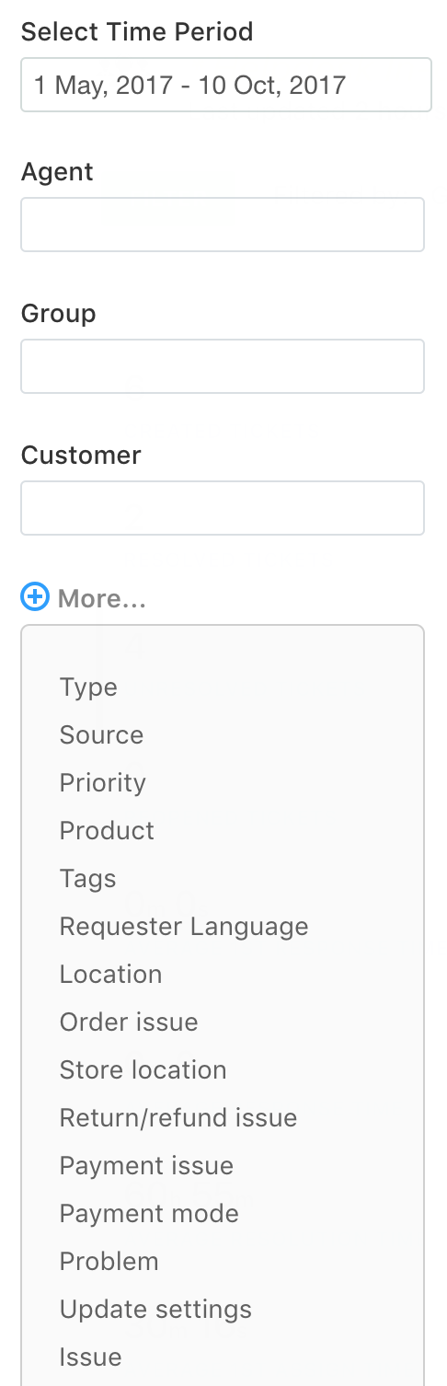Choose Payment mode from the list

point(149,1214)
